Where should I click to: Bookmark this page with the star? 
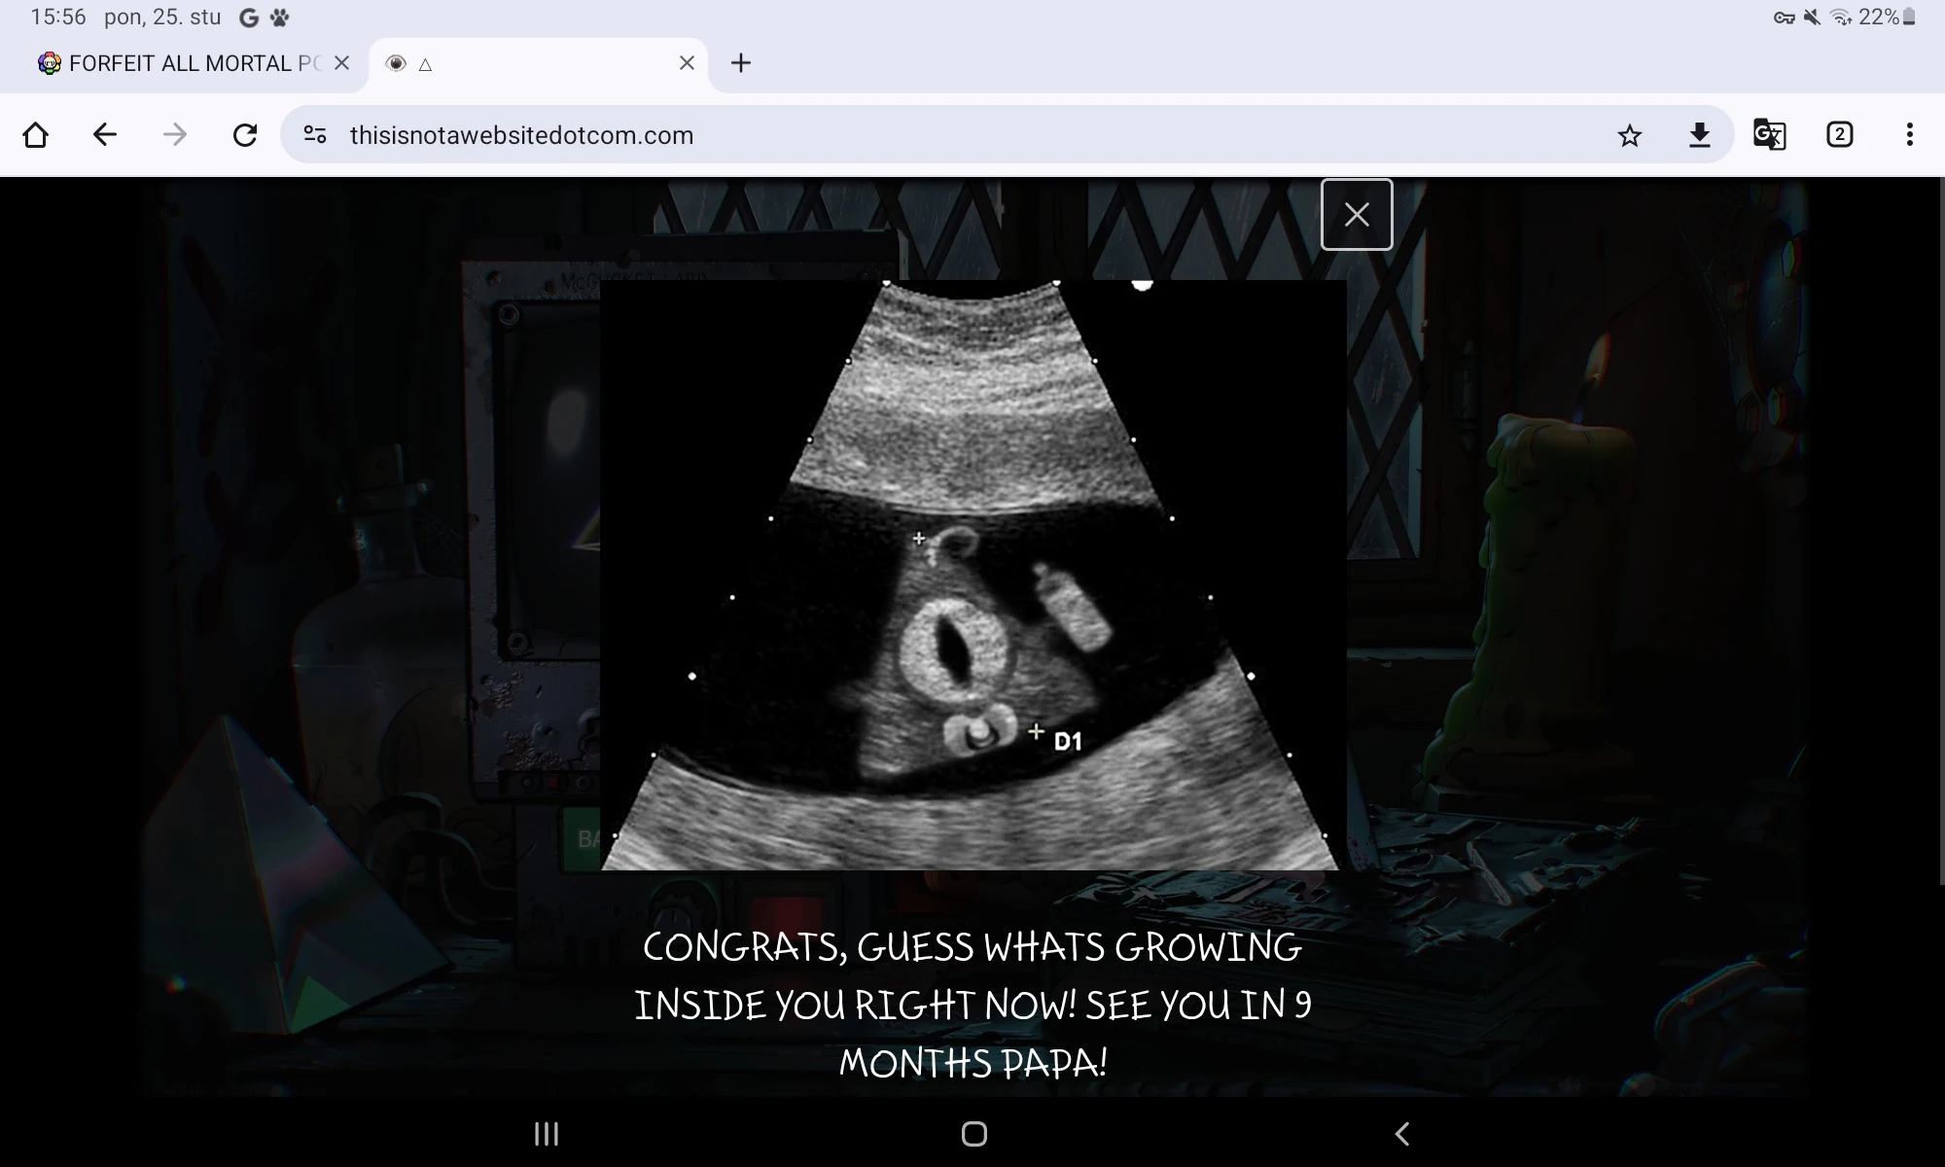[1630, 135]
